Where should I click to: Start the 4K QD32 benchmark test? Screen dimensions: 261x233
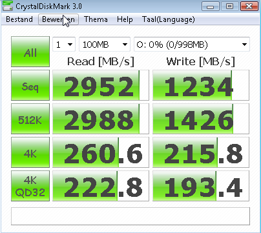(x=30, y=186)
